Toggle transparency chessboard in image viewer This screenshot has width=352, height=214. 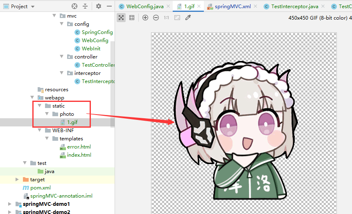coord(121,18)
